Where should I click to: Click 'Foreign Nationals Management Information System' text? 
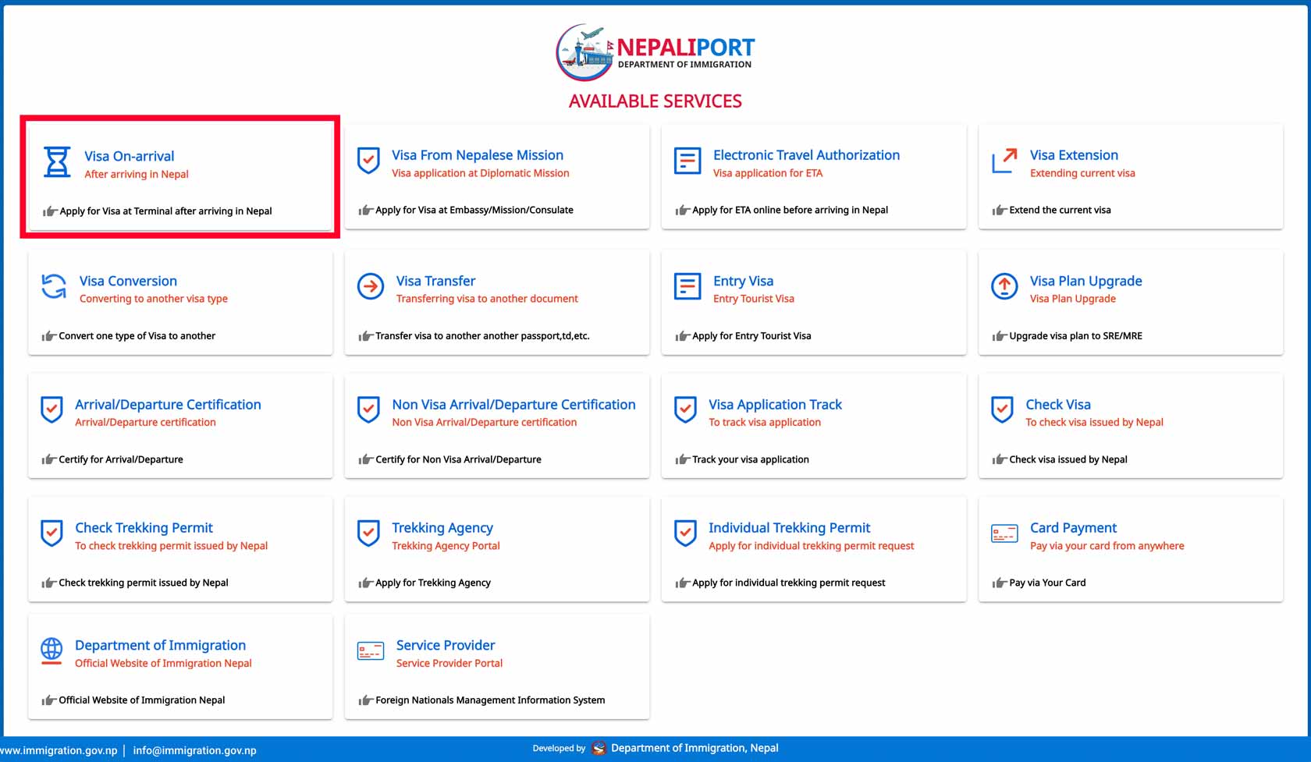tap(490, 700)
